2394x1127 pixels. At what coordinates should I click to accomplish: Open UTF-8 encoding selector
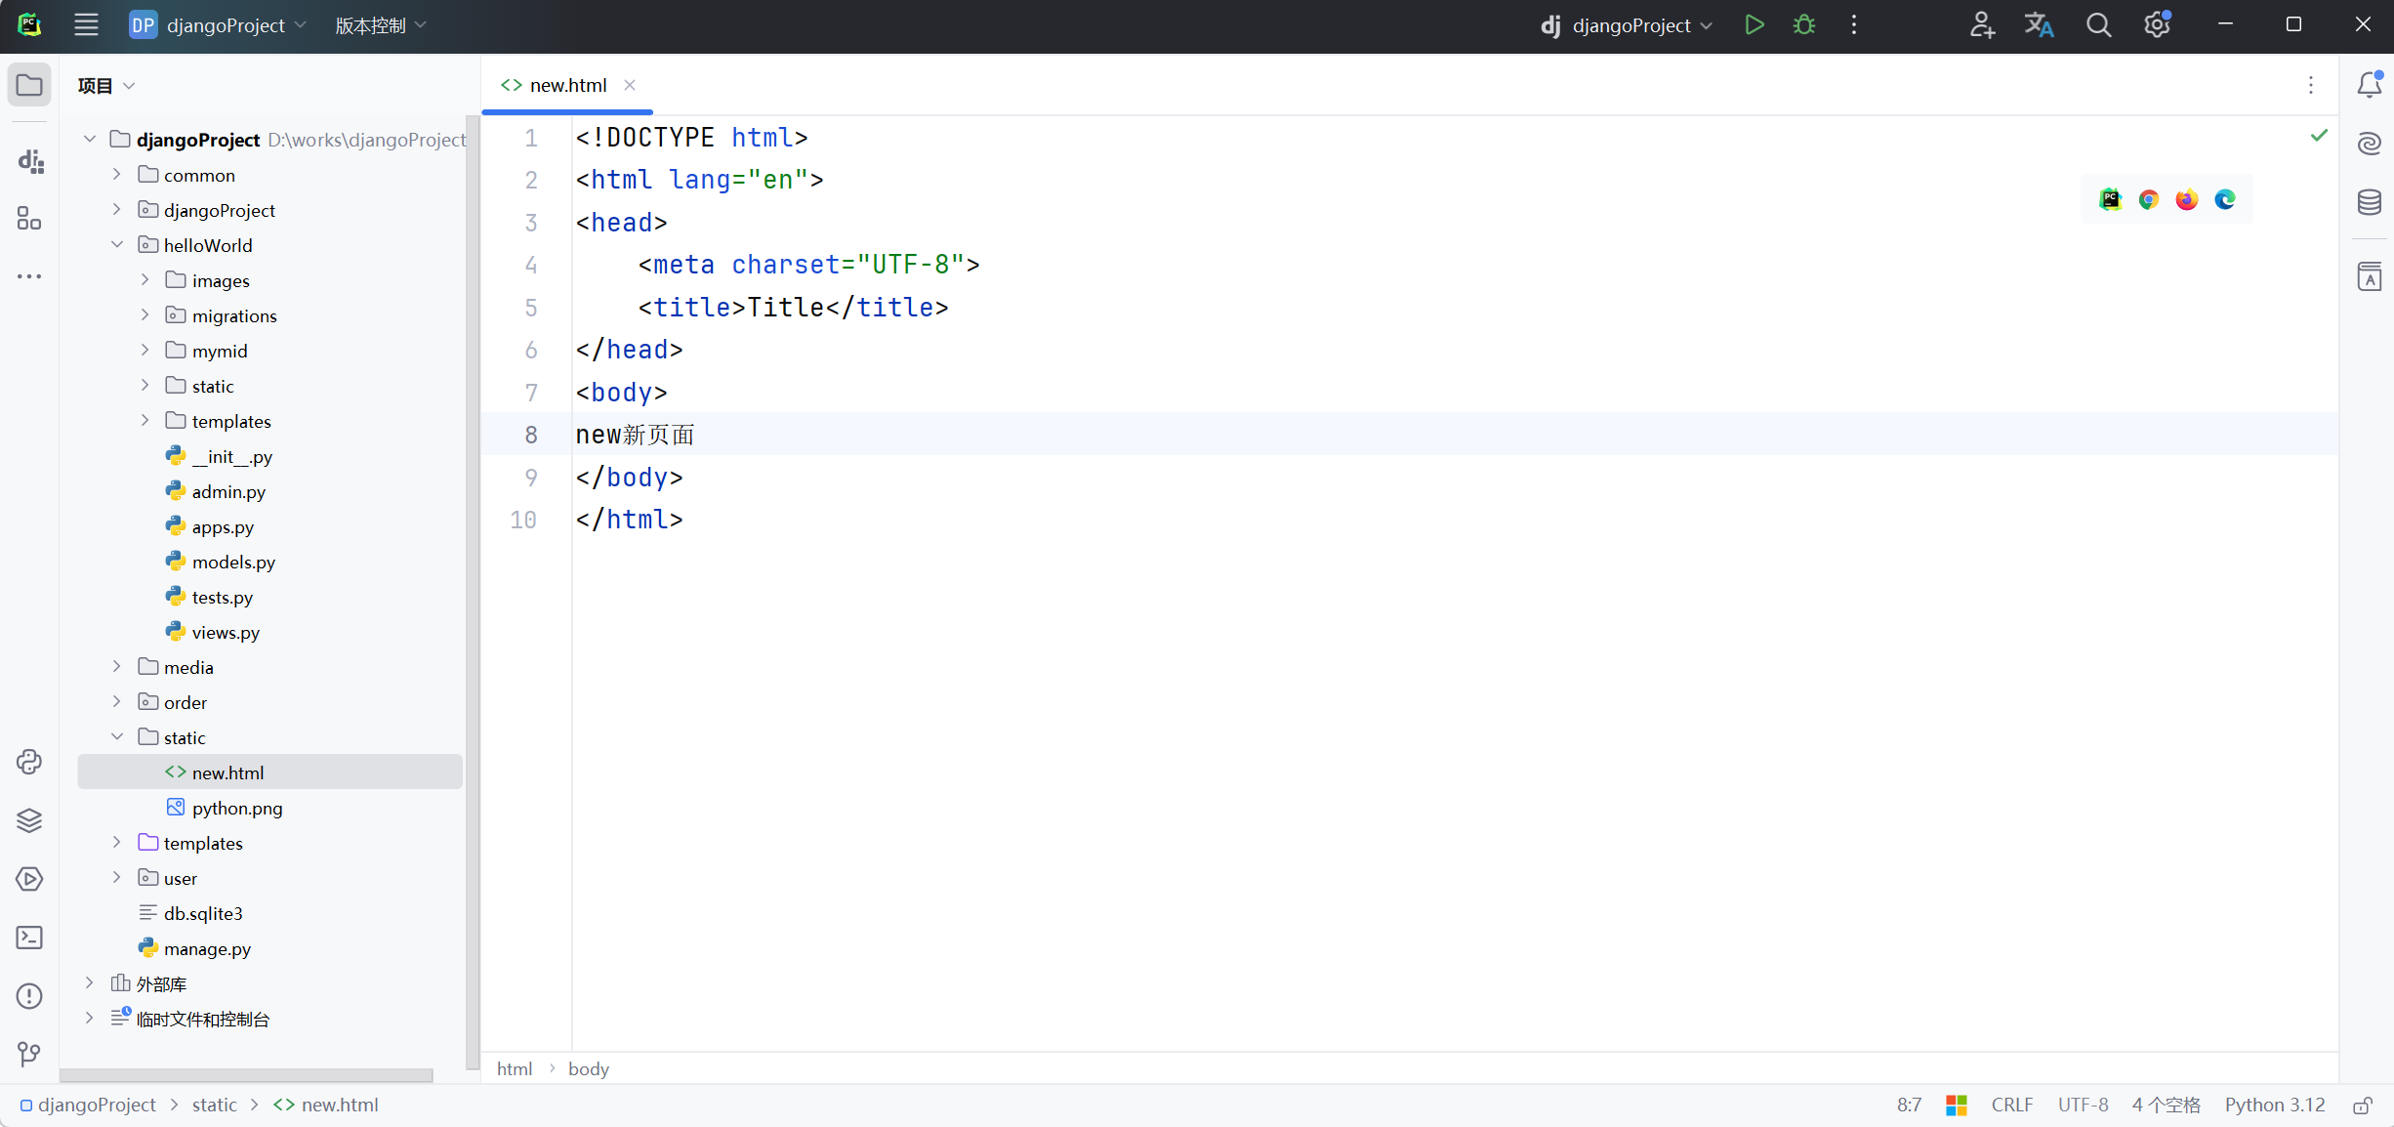coord(2083,1105)
